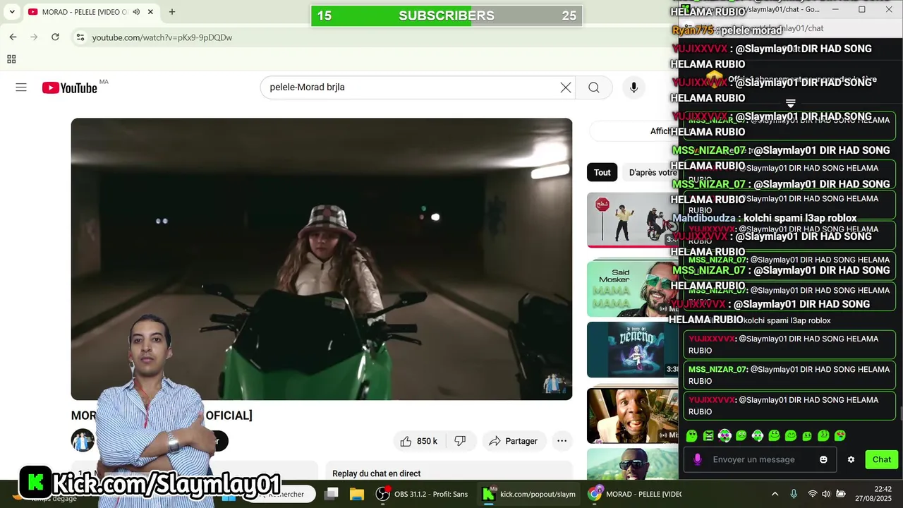The width and height of the screenshot is (903, 508).
Task: Open the Veneno recommended video thumbnail
Action: 633,350
